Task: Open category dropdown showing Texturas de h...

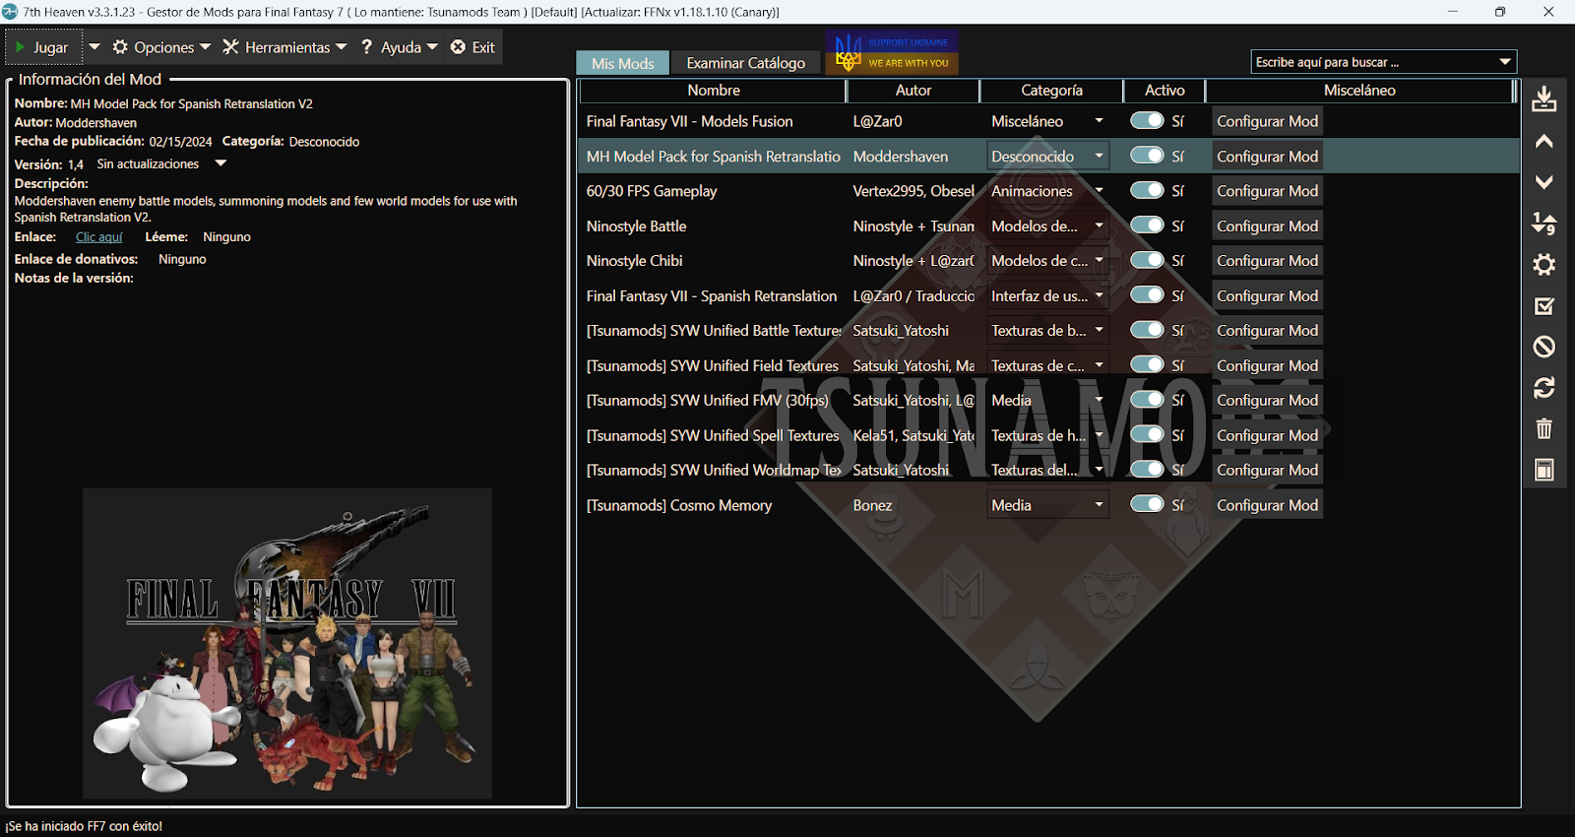Action: click(x=1047, y=435)
